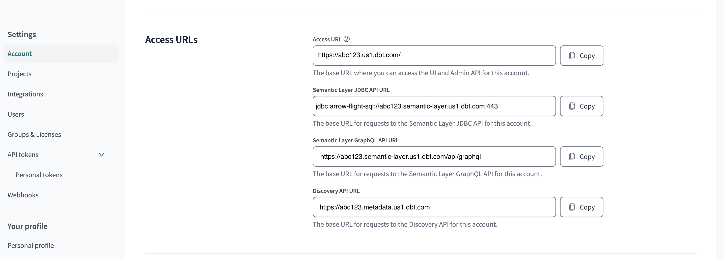Copy the Discovery API URL

581,207
